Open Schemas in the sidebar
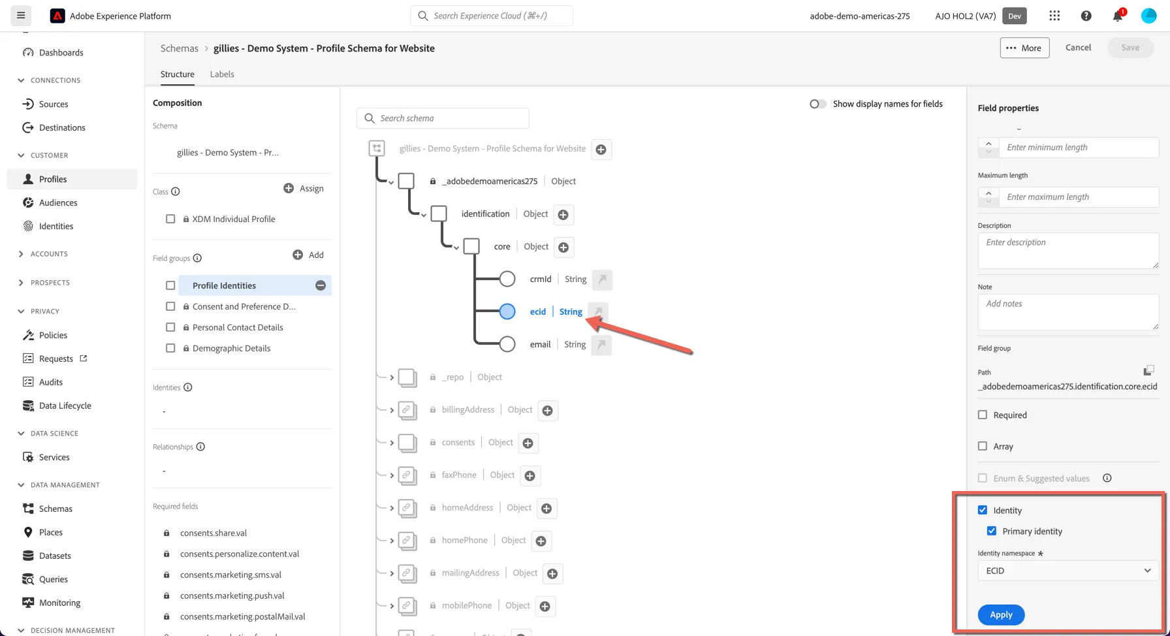This screenshot has height=636, width=1170. (55, 509)
